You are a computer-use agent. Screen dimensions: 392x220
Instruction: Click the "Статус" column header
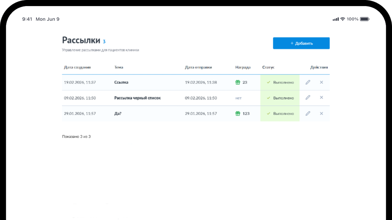coord(268,67)
